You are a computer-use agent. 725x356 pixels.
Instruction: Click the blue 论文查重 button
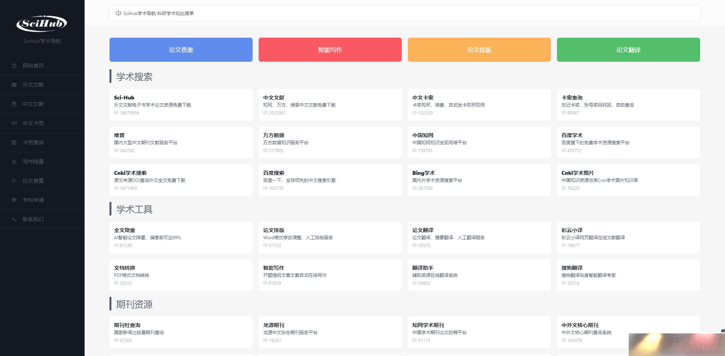pyautogui.click(x=181, y=50)
